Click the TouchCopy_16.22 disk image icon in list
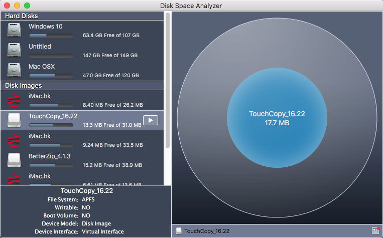Image resolution: width=383 pixels, height=238 pixels. 14,120
